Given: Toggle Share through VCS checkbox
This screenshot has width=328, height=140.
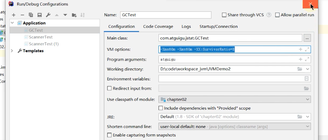Looking at the screenshot, I should (224, 15).
